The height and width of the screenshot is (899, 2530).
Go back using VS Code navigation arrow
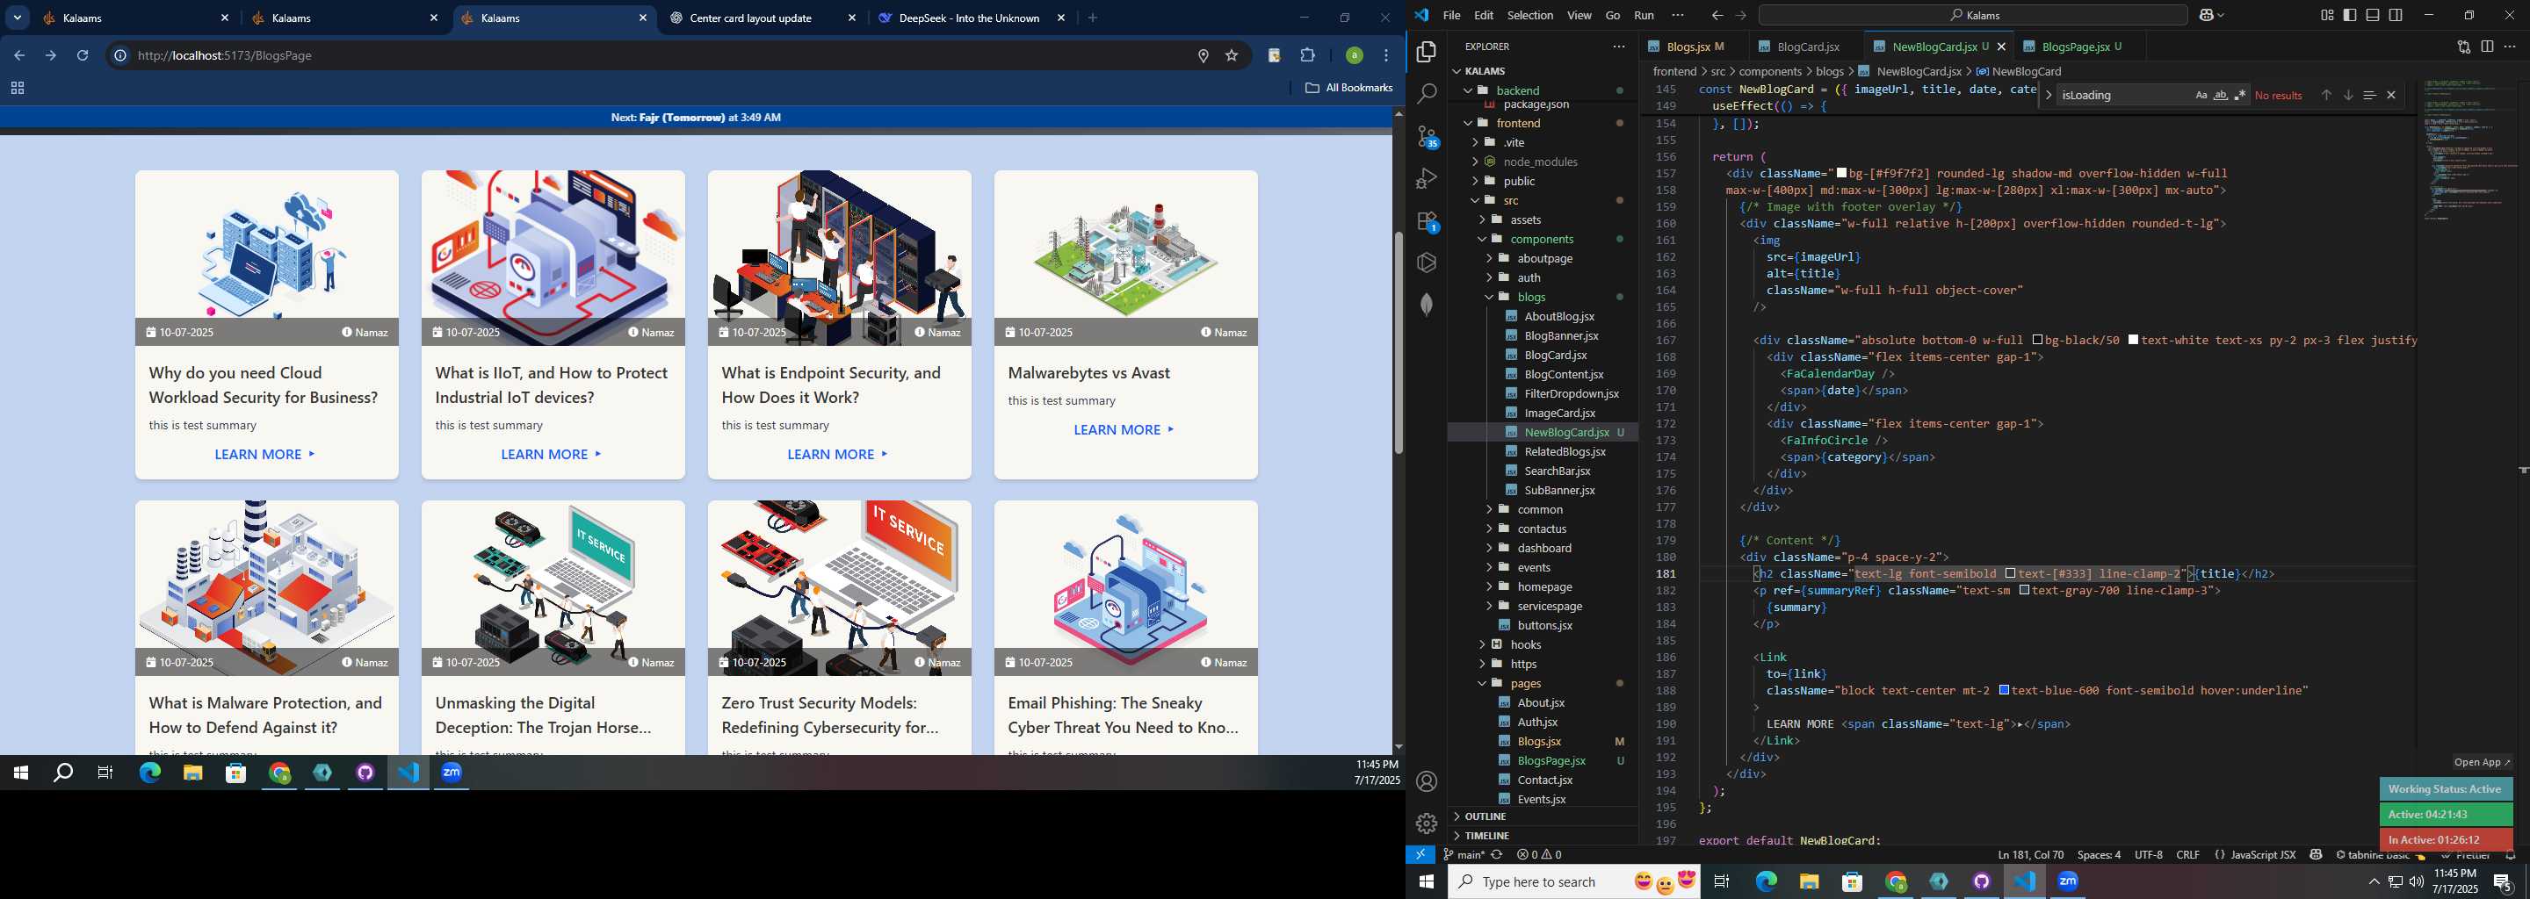[x=1717, y=15]
